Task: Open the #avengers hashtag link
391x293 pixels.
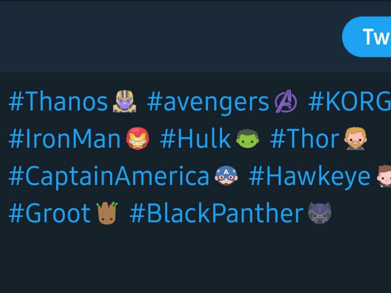Action: [x=208, y=102]
